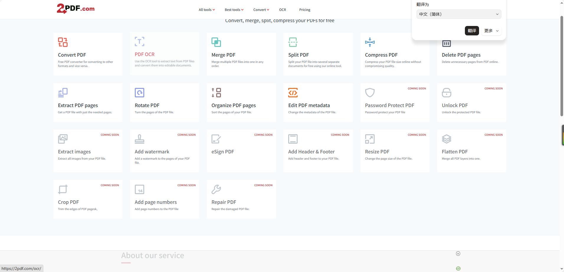Viewport: 564px width, 272px height.
Task: Expand the Best tools dropdown menu
Action: pyautogui.click(x=234, y=10)
